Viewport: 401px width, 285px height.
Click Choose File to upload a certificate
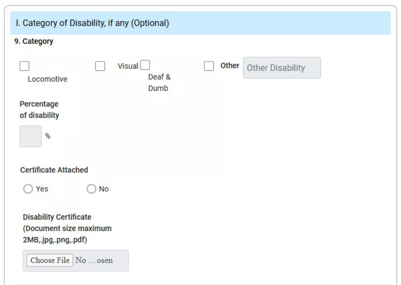coord(49,261)
